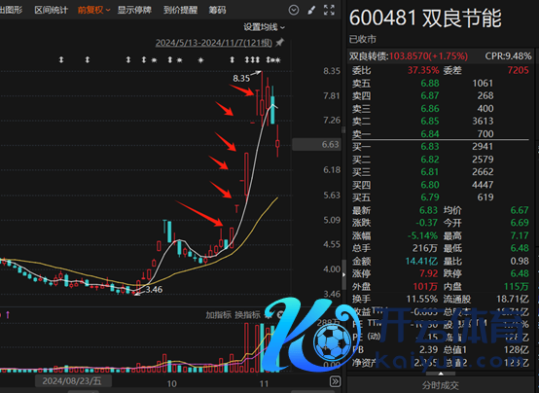Screen dimensions: 539x393
Task: Toggle 显示停牌 display option
Action: click(x=134, y=10)
